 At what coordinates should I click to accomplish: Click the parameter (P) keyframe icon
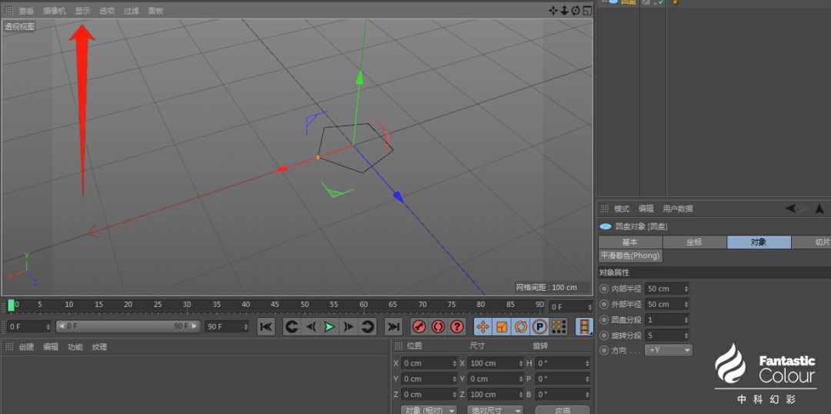click(x=540, y=327)
